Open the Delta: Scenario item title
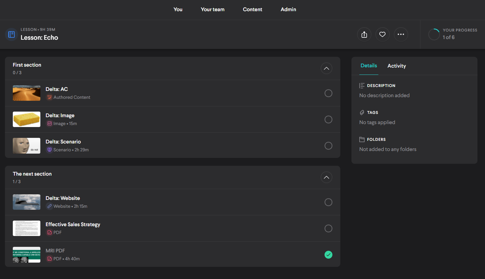The height and width of the screenshot is (279, 485). [x=63, y=142]
